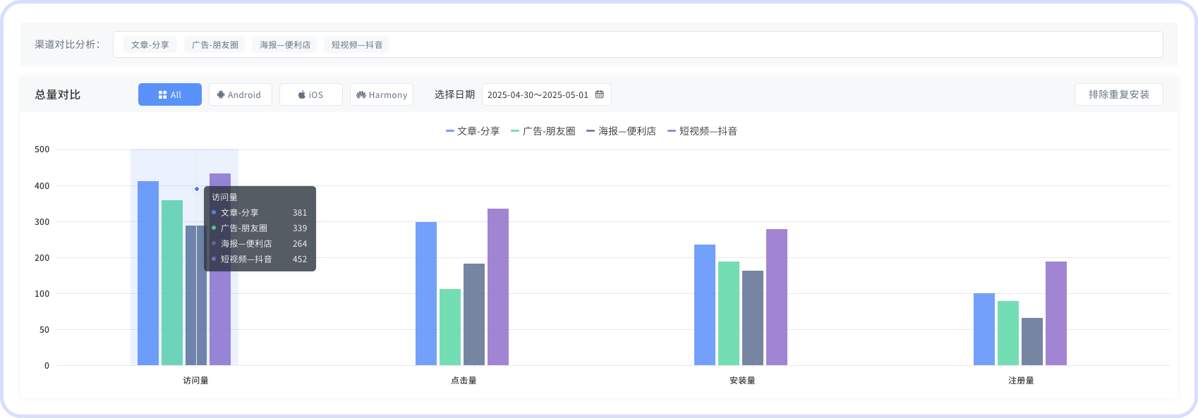Click the gray 海报—便利店 bar in 注册量

[1032, 342]
